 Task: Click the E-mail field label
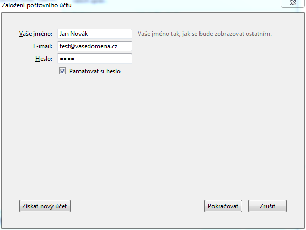pyautogui.click(x=43, y=46)
